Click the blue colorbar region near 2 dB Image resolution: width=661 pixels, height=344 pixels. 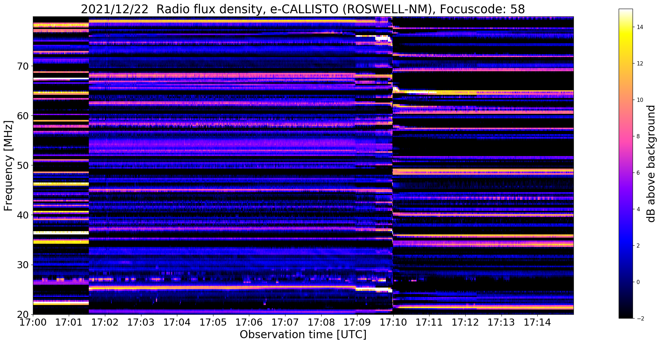click(625, 246)
